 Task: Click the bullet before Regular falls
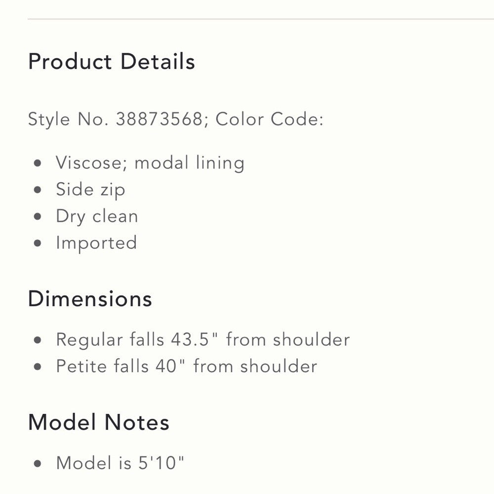click(38, 340)
